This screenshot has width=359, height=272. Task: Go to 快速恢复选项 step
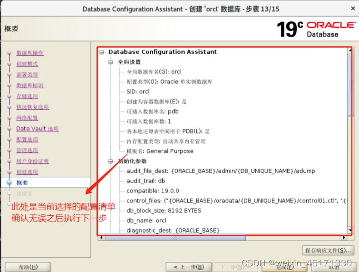click(x=32, y=107)
